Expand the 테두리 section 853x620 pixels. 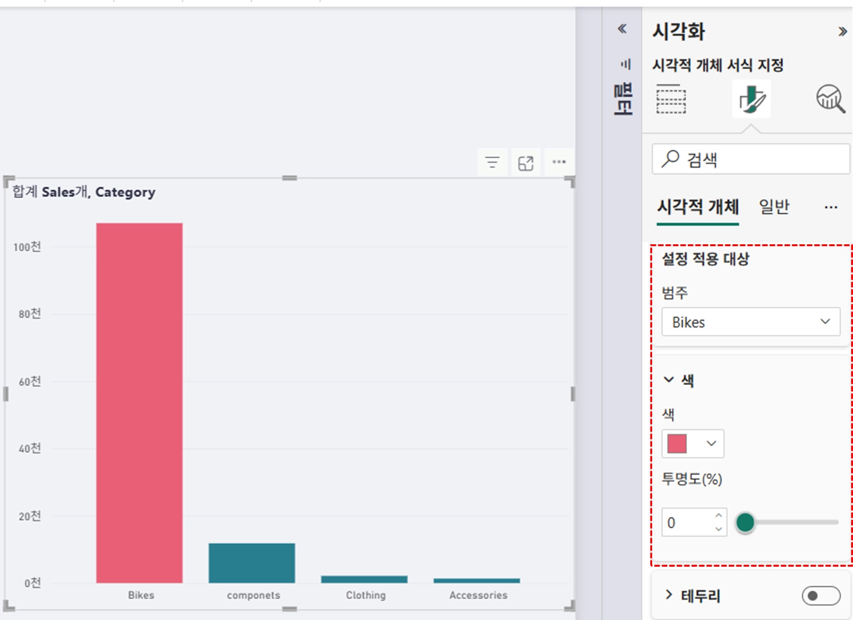click(669, 595)
